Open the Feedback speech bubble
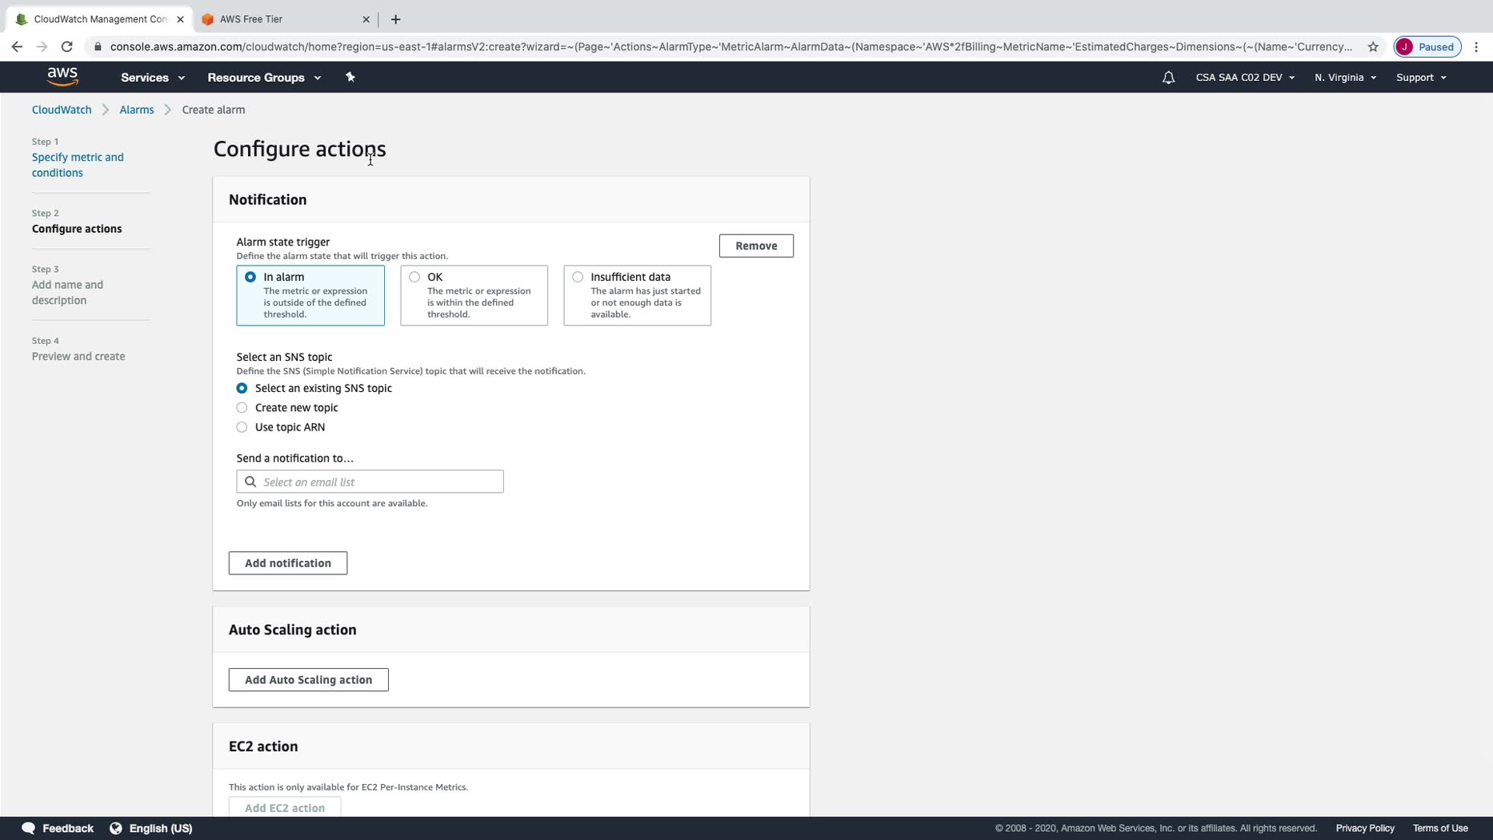 coord(58,828)
